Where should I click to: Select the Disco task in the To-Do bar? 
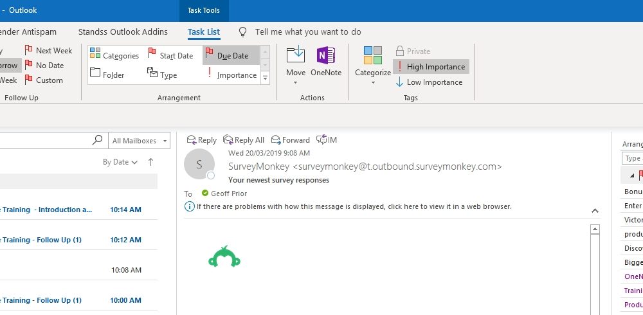(632, 248)
